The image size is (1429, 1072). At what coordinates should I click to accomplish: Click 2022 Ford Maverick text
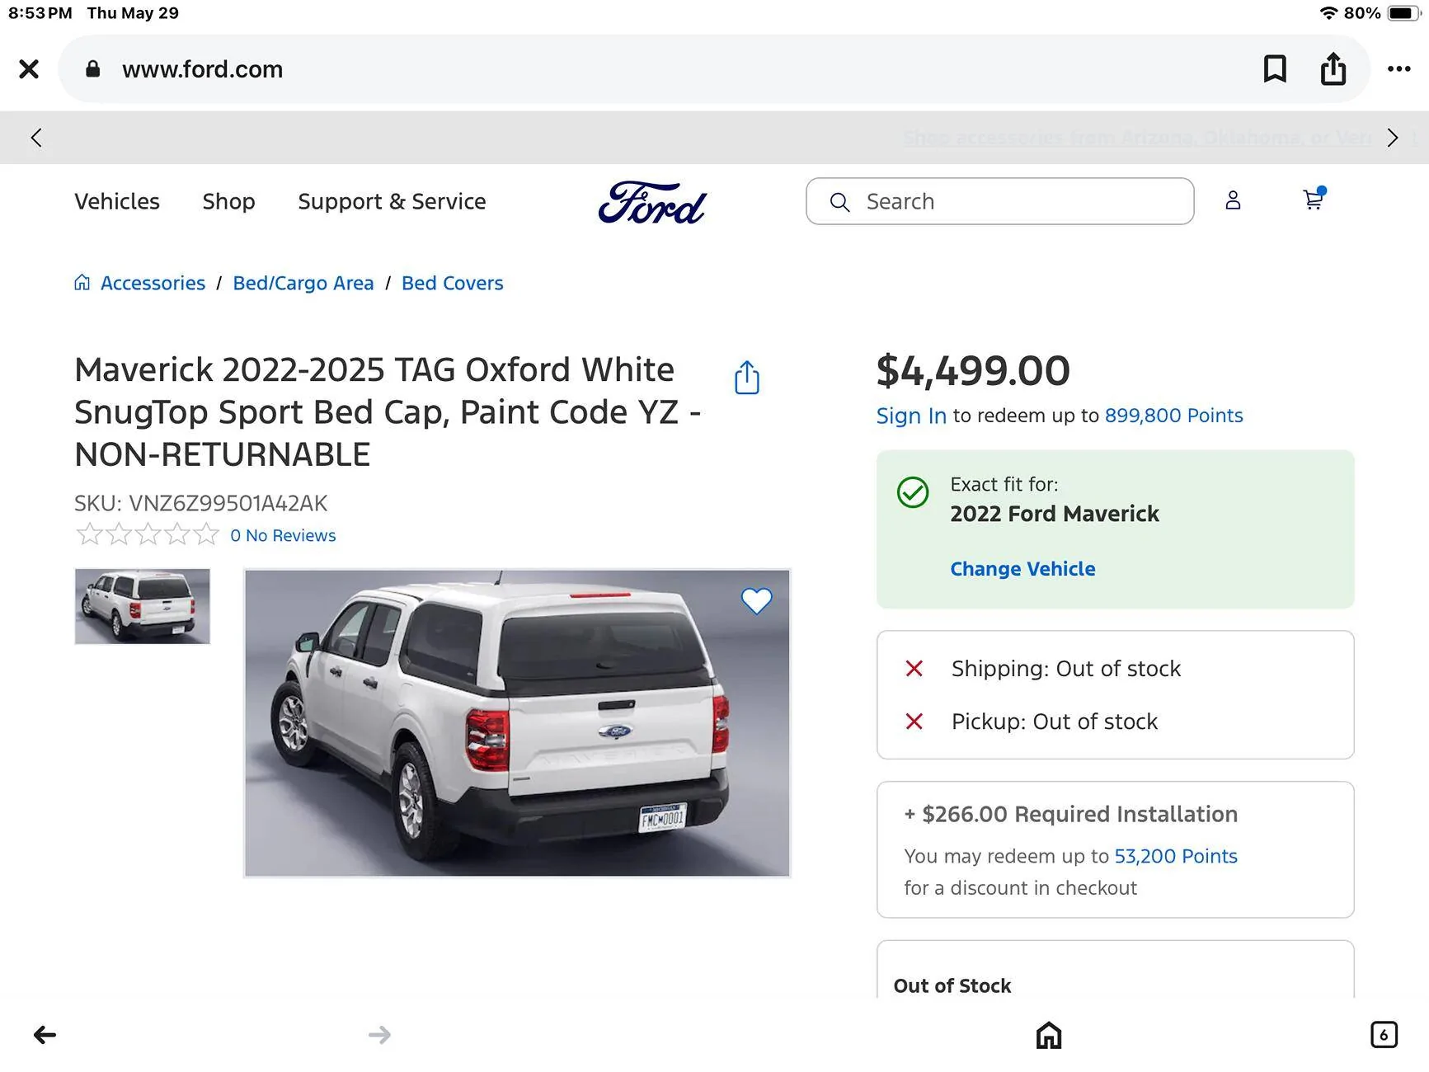click(x=1055, y=514)
